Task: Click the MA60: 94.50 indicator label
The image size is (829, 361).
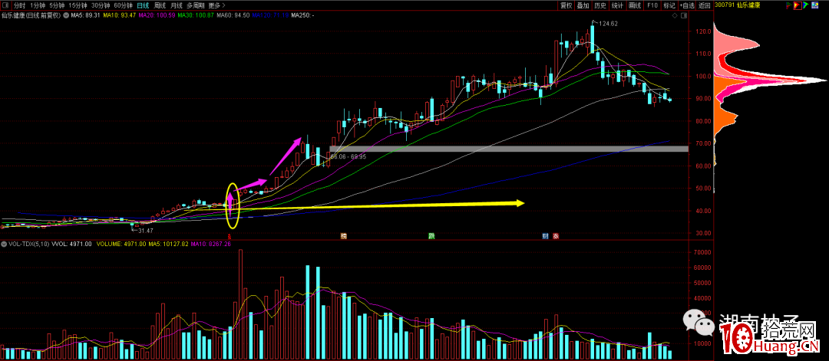Action: 233,15
